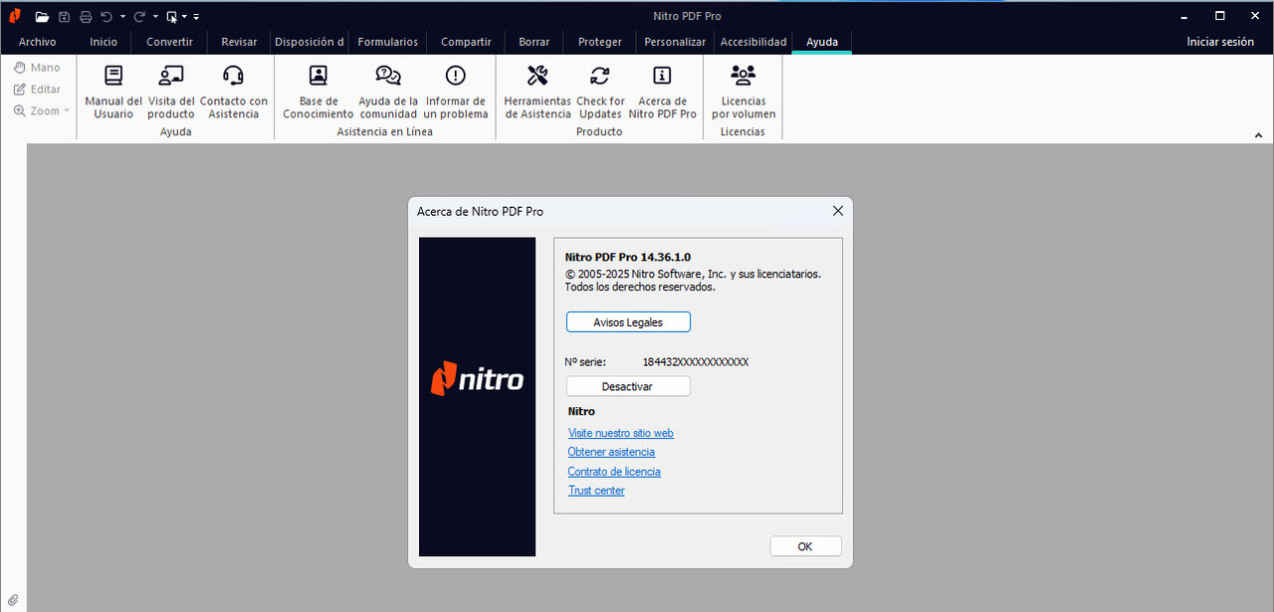Click the Print icon in quick access toolbar
The height and width of the screenshot is (612, 1274).
click(86, 17)
